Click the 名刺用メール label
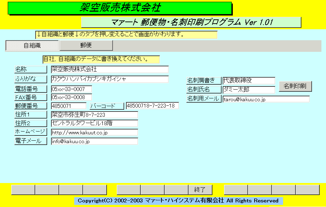This screenshot has width=326, height=207. 204,99
